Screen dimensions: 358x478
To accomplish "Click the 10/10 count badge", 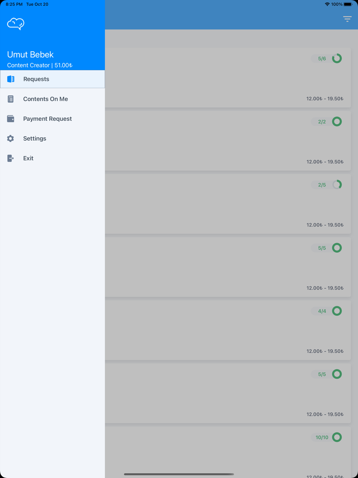I will tap(322, 437).
